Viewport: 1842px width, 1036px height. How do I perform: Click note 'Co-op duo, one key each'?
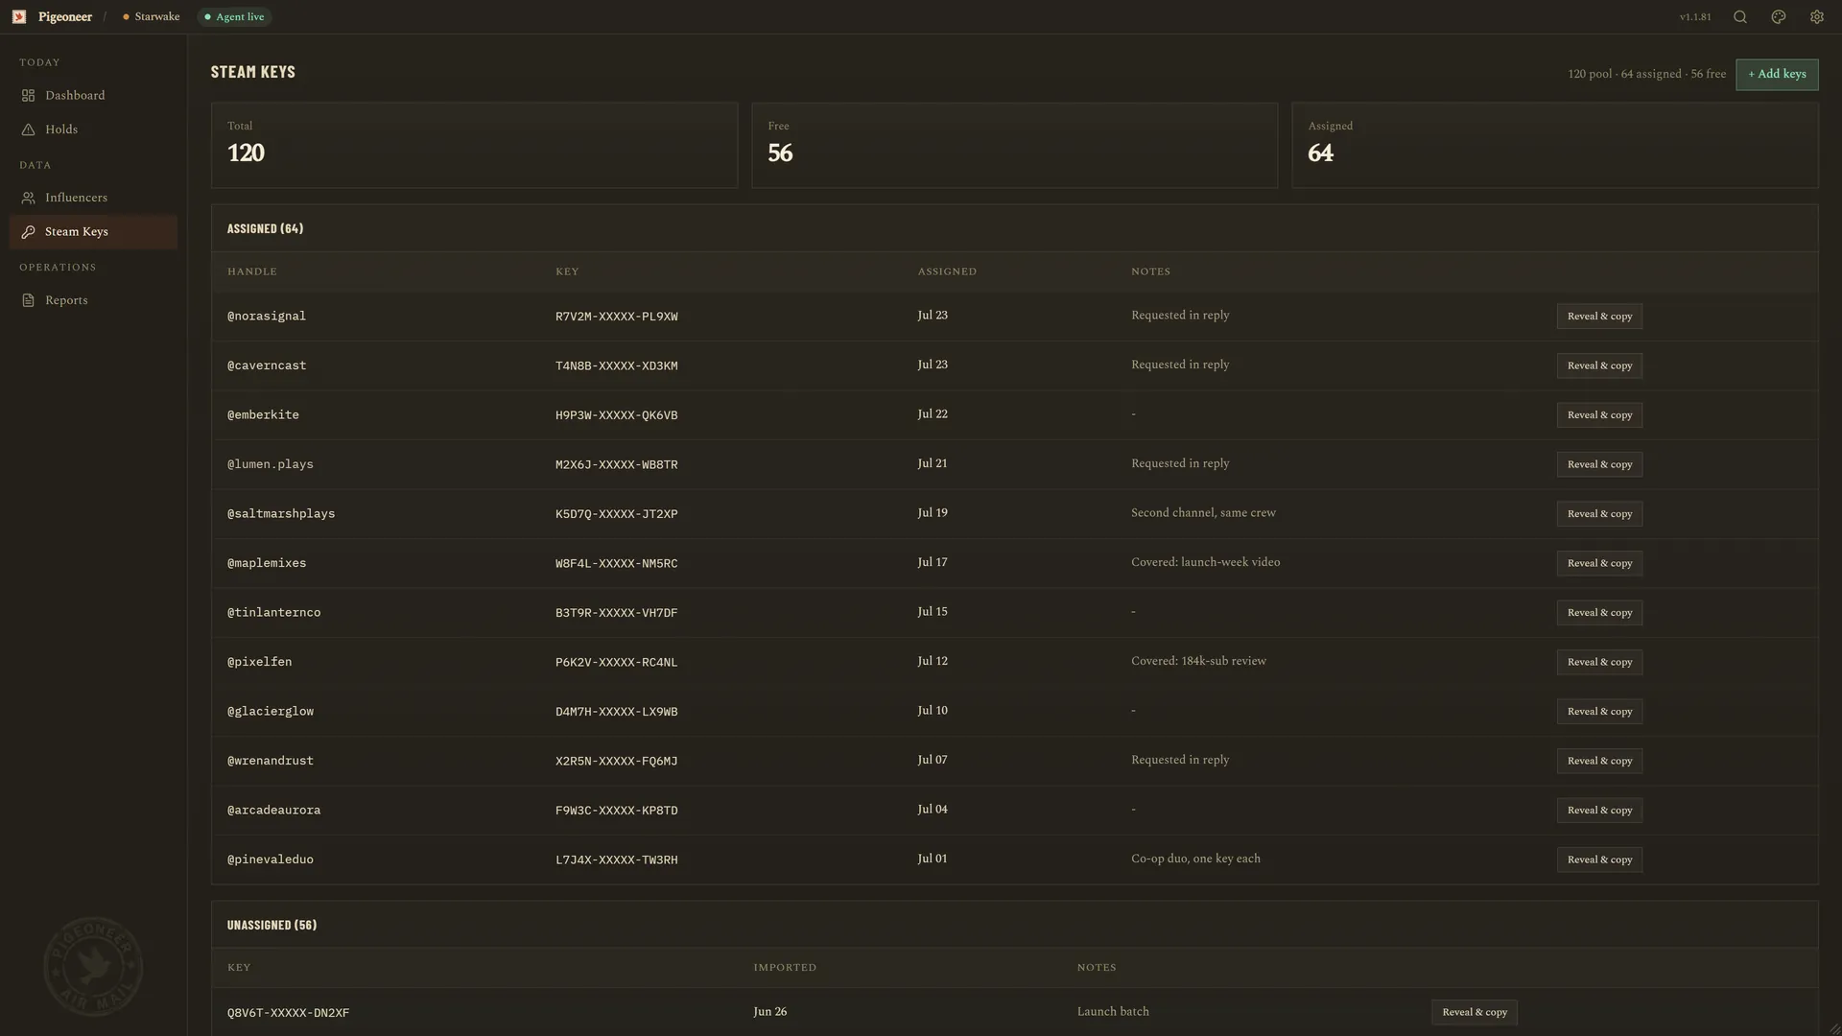click(x=1195, y=859)
